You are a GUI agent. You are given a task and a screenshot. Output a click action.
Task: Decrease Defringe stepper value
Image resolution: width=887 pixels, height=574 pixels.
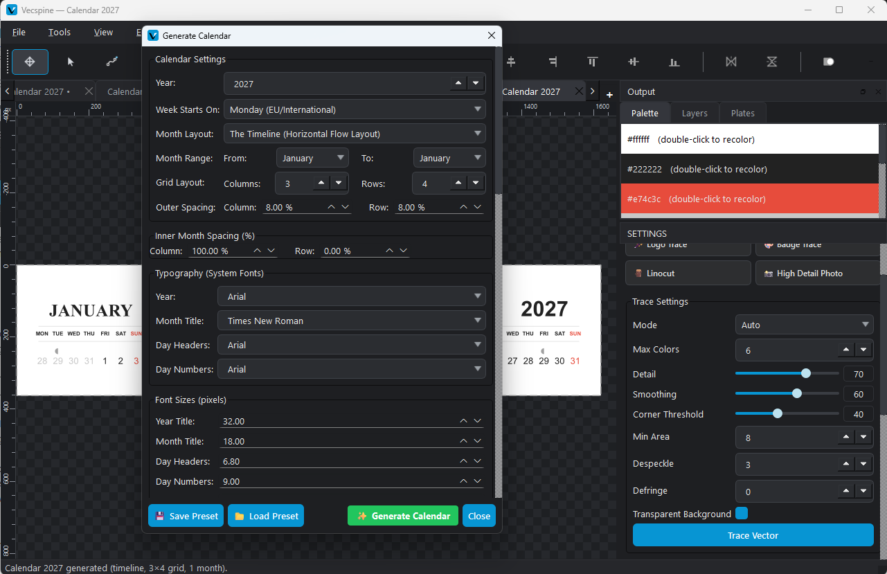(x=863, y=491)
